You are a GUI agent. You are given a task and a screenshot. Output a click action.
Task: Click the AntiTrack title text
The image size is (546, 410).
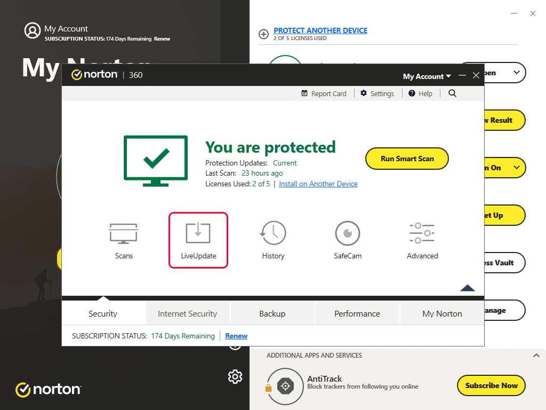click(x=325, y=379)
